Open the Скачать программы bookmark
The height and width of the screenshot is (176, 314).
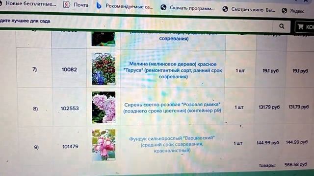coord(187,8)
